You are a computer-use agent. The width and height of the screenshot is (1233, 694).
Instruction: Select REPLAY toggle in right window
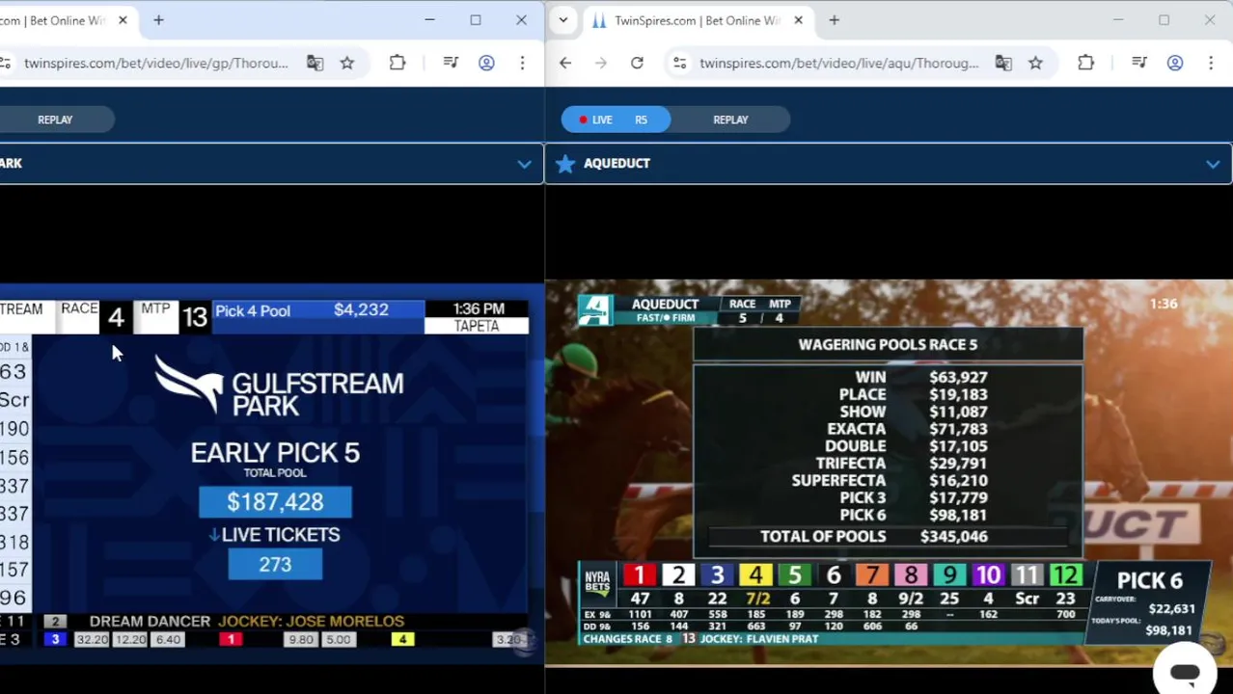(x=730, y=120)
